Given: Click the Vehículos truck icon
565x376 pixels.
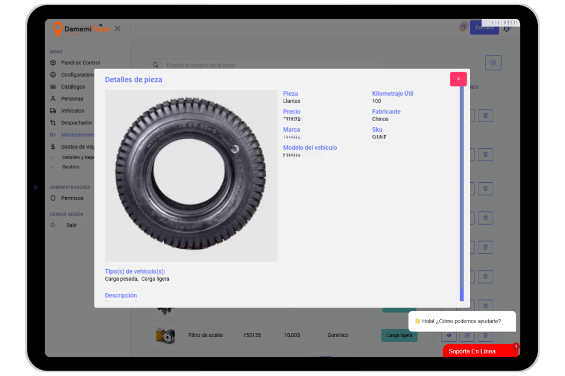Looking at the screenshot, I should point(53,111).
